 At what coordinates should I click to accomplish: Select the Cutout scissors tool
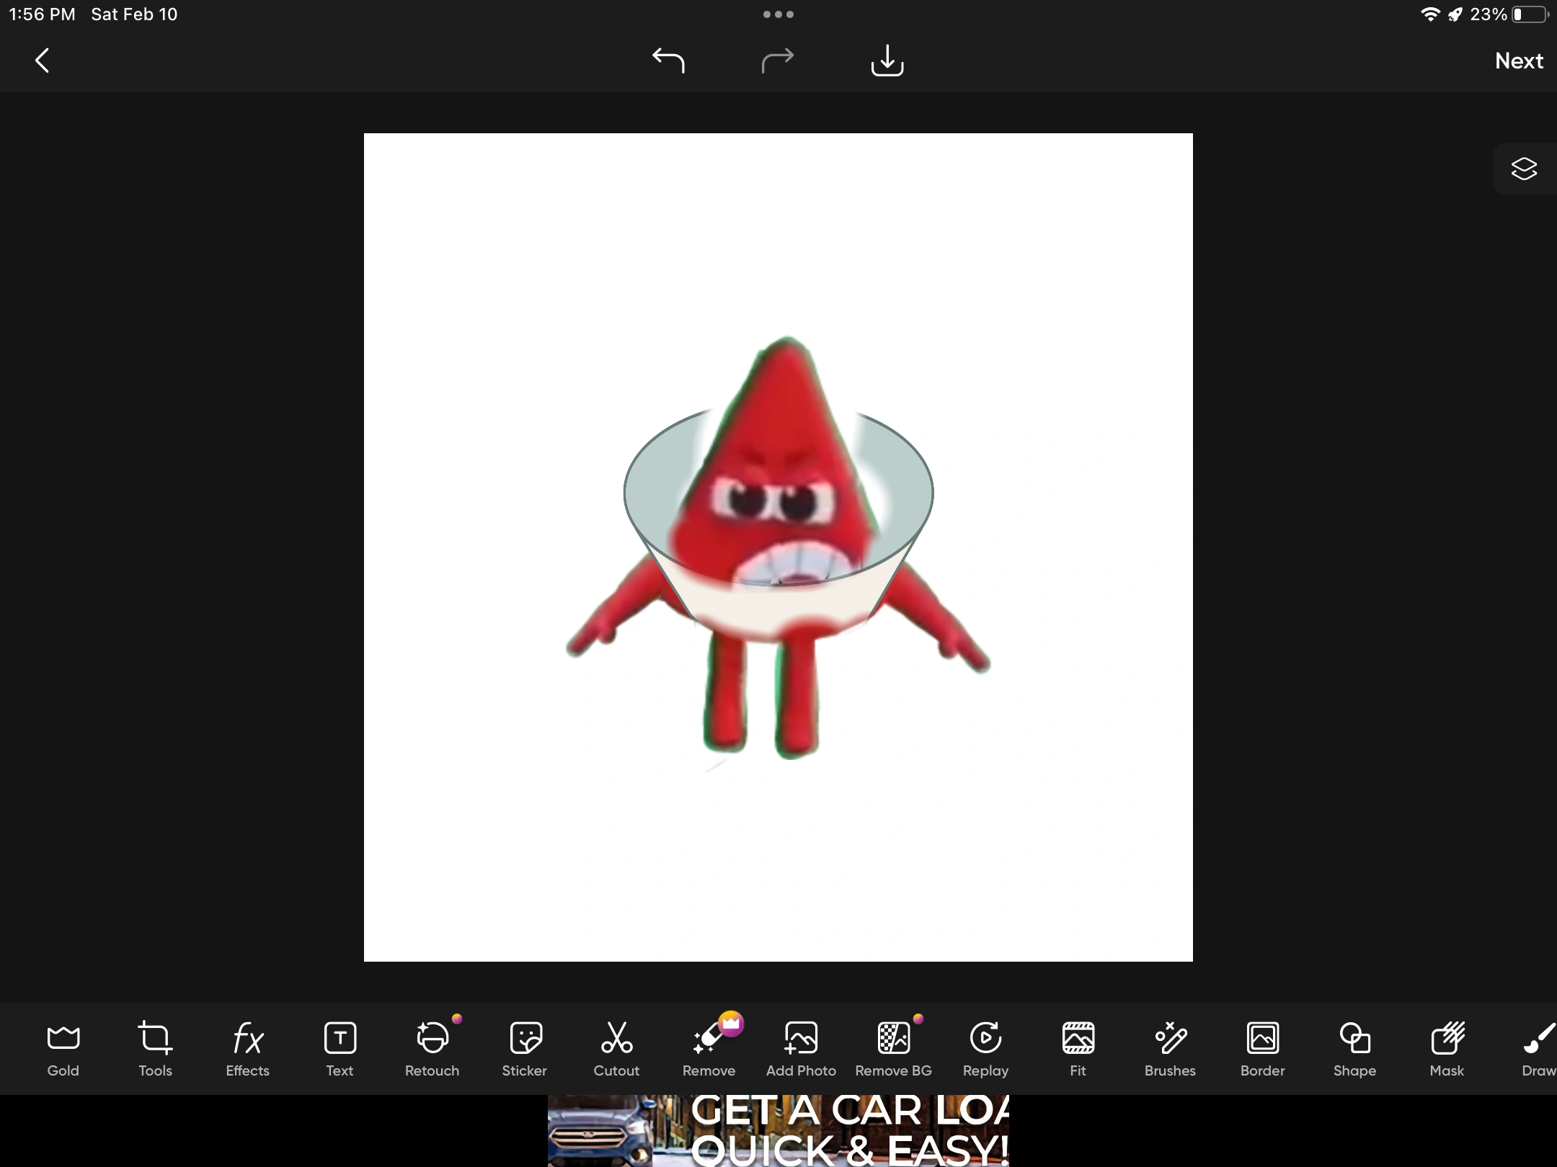pos(616,1048)
